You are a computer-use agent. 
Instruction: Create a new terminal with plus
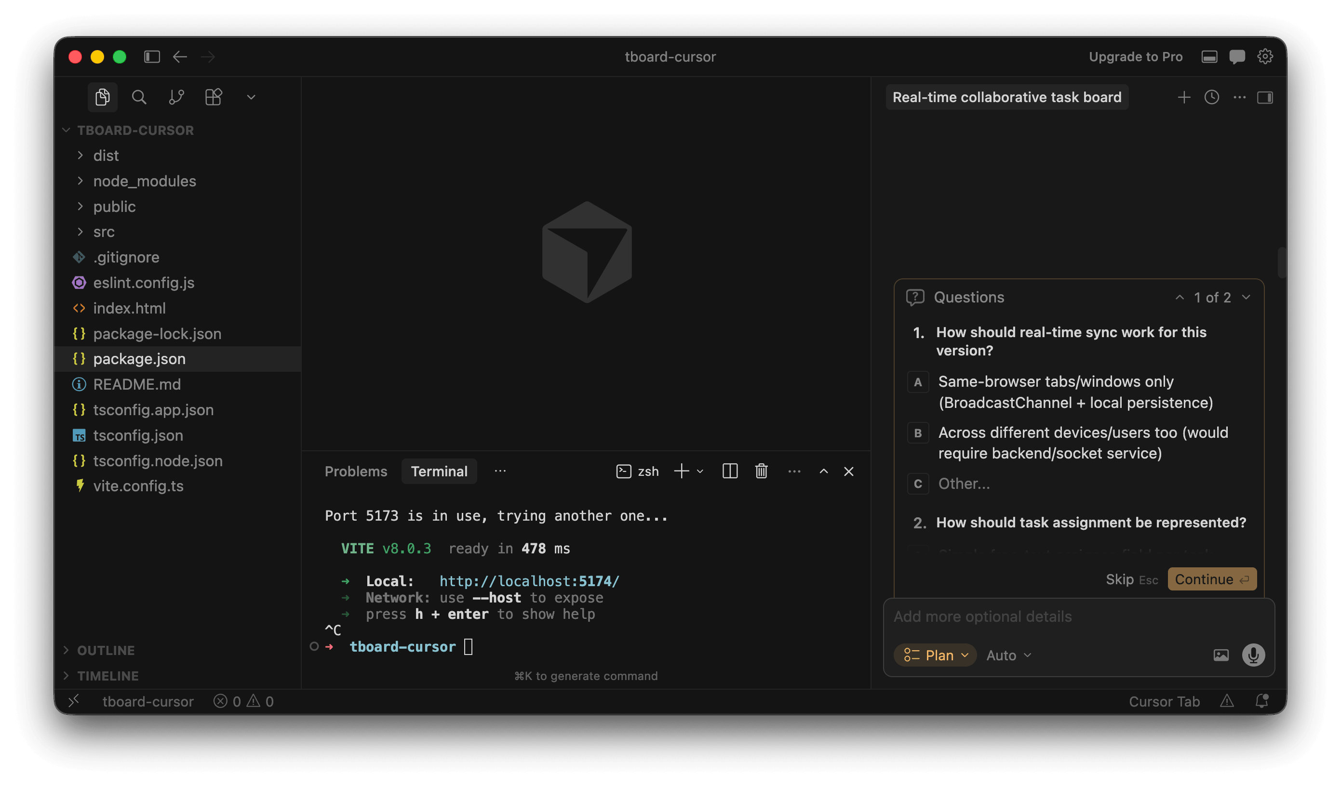pyautogui.click(x=682, y=472)
